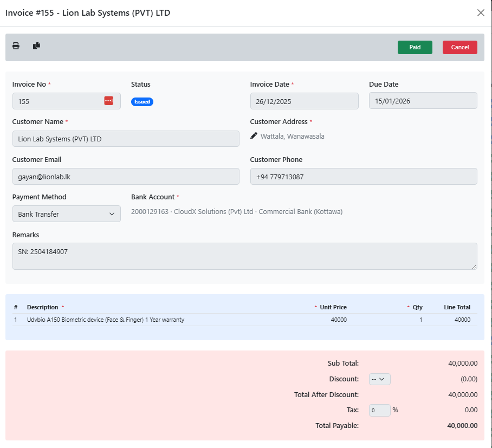The width and height of the screenshot is (492, 448).
Task: Click the Customer Email field
Action: (x=126, y=176)
